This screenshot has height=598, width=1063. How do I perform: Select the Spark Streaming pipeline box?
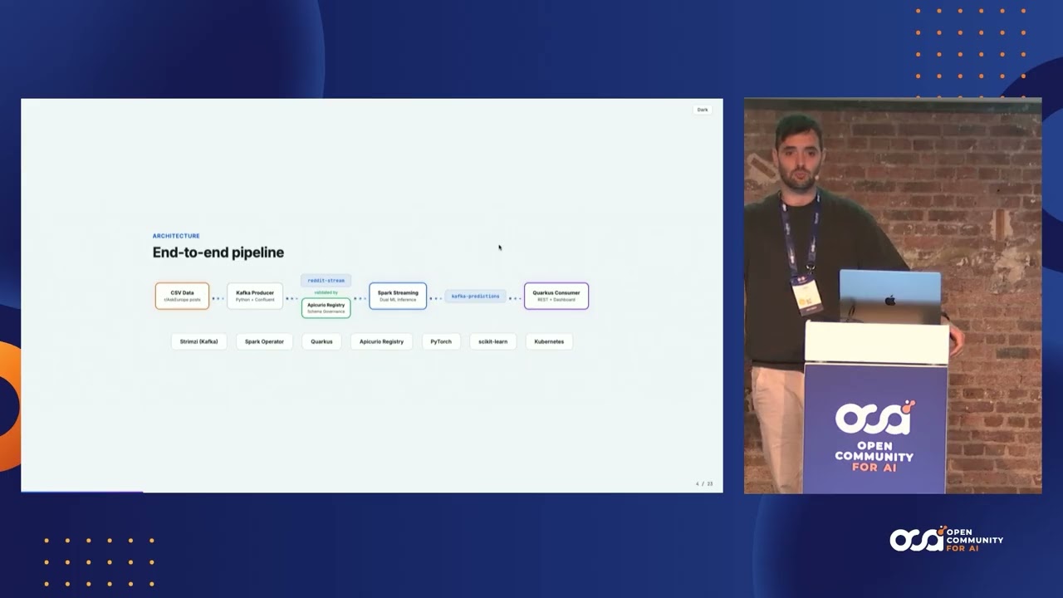(398, 296)
